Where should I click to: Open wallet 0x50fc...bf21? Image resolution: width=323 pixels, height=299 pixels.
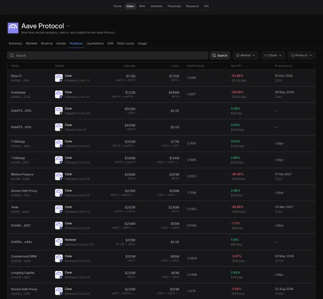click(21, 225)
